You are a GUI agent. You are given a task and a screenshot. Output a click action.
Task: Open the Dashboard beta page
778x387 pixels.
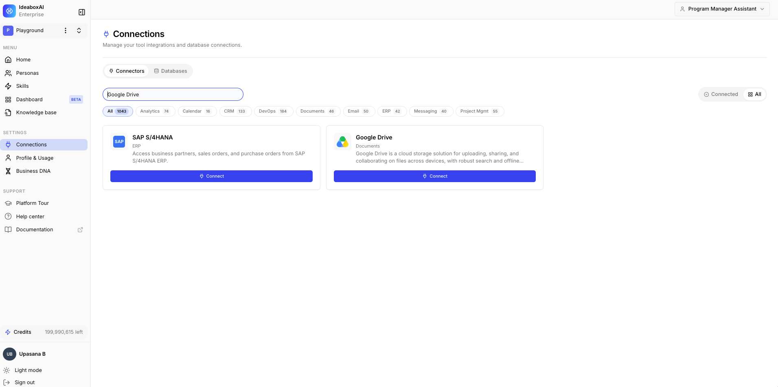tap(44, 100)
